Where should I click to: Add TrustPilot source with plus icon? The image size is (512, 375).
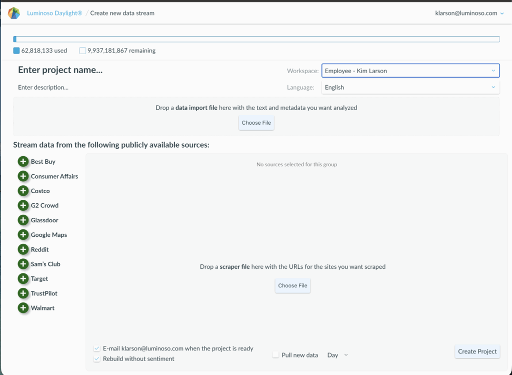[23, 293]
